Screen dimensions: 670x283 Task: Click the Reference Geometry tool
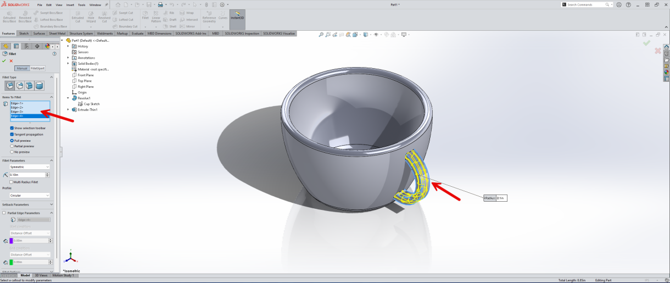[209, 16]
